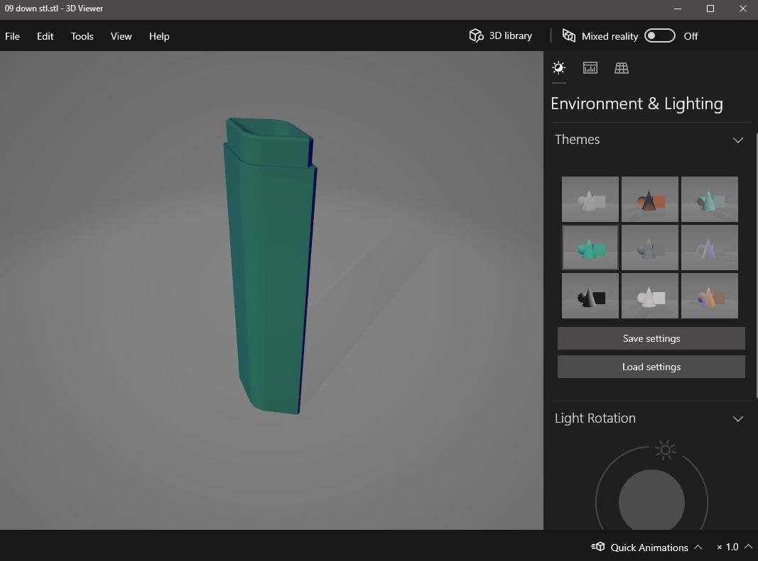Click the Quick Animations label

coord(649,548)
